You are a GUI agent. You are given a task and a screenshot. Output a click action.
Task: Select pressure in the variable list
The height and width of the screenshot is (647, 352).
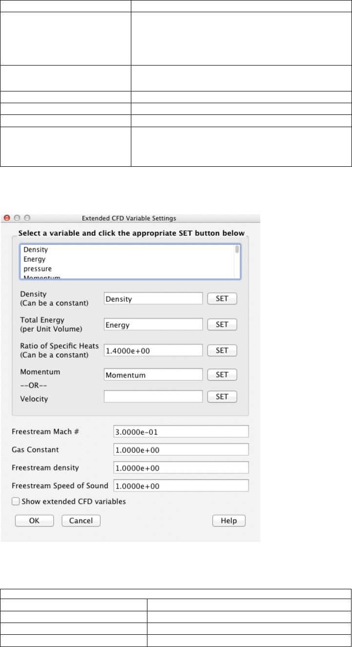38,269
